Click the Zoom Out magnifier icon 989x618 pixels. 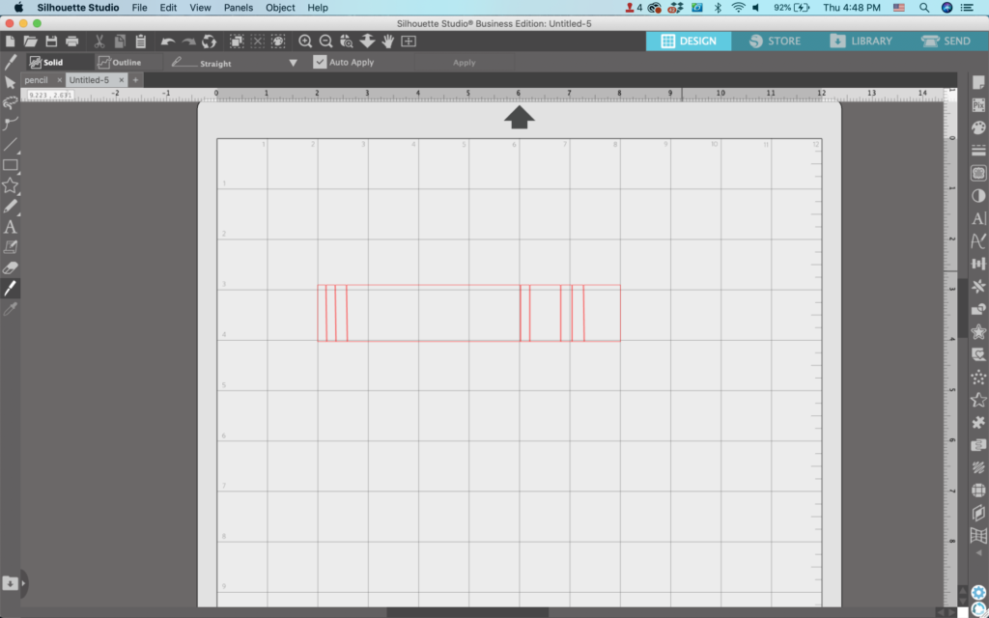(326, 42)
